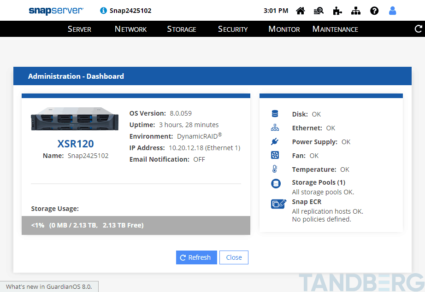Expand the Maintenance menu
Image resolution: width=425 pixels, height=292 pixels.
(335, 29)
